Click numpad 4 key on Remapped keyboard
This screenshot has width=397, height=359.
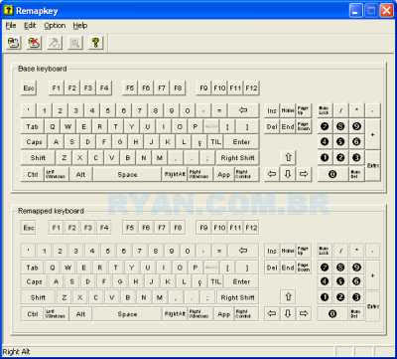[325, 282]
